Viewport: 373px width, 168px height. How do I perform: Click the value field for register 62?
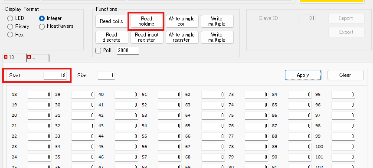coord(213,95)
